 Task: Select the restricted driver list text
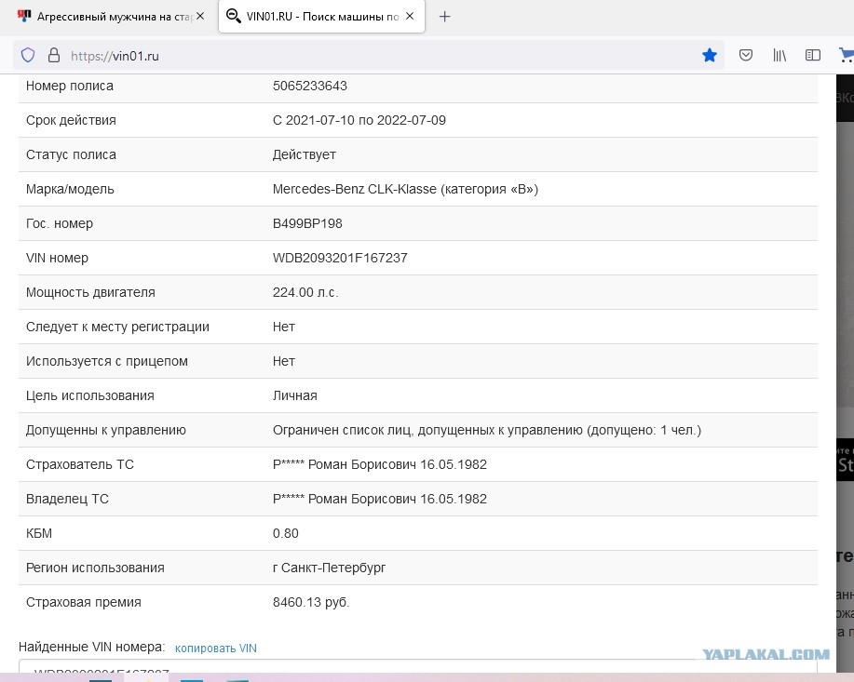pyautogui.click(x=487, y=430)
